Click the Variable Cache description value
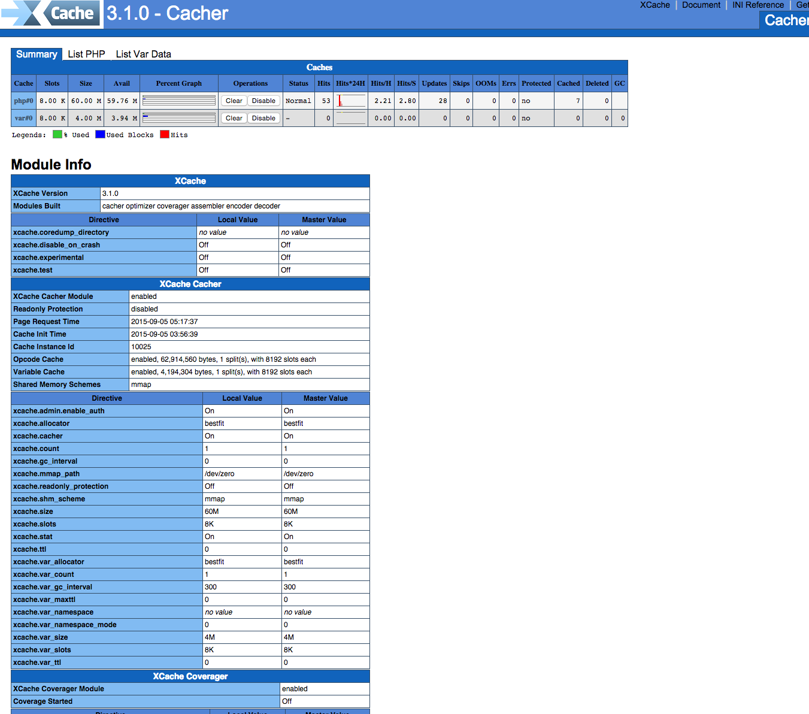This screenshot has width=809, height=714. click(222, 372)
